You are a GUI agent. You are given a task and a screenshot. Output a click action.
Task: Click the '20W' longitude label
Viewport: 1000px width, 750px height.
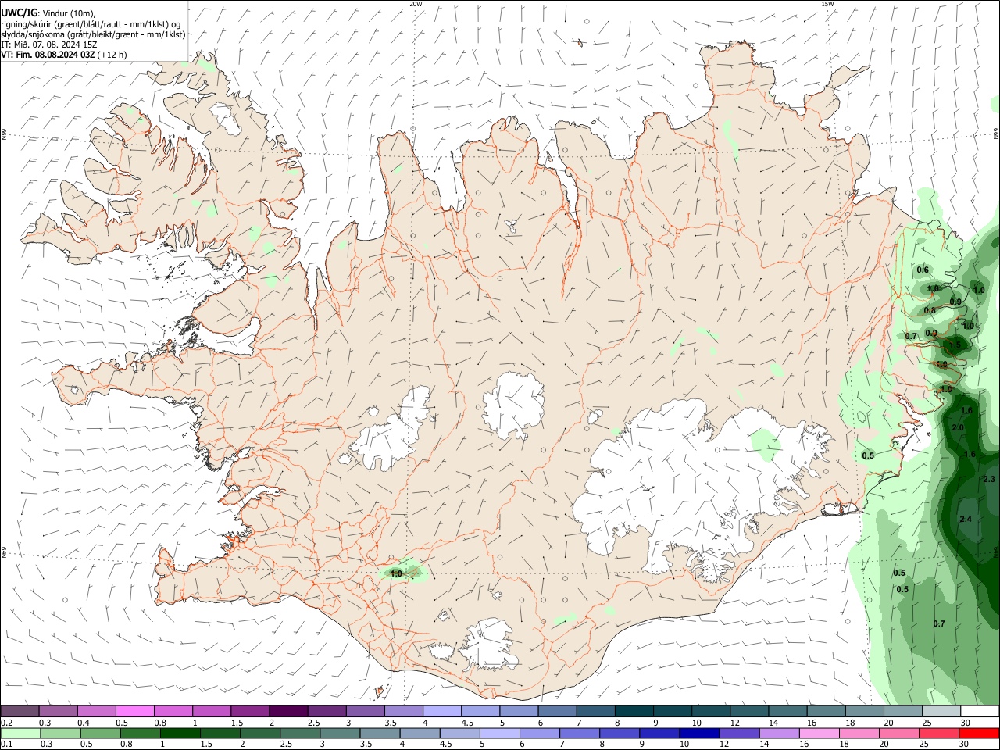pyautogui.click(x=416, y=4)
